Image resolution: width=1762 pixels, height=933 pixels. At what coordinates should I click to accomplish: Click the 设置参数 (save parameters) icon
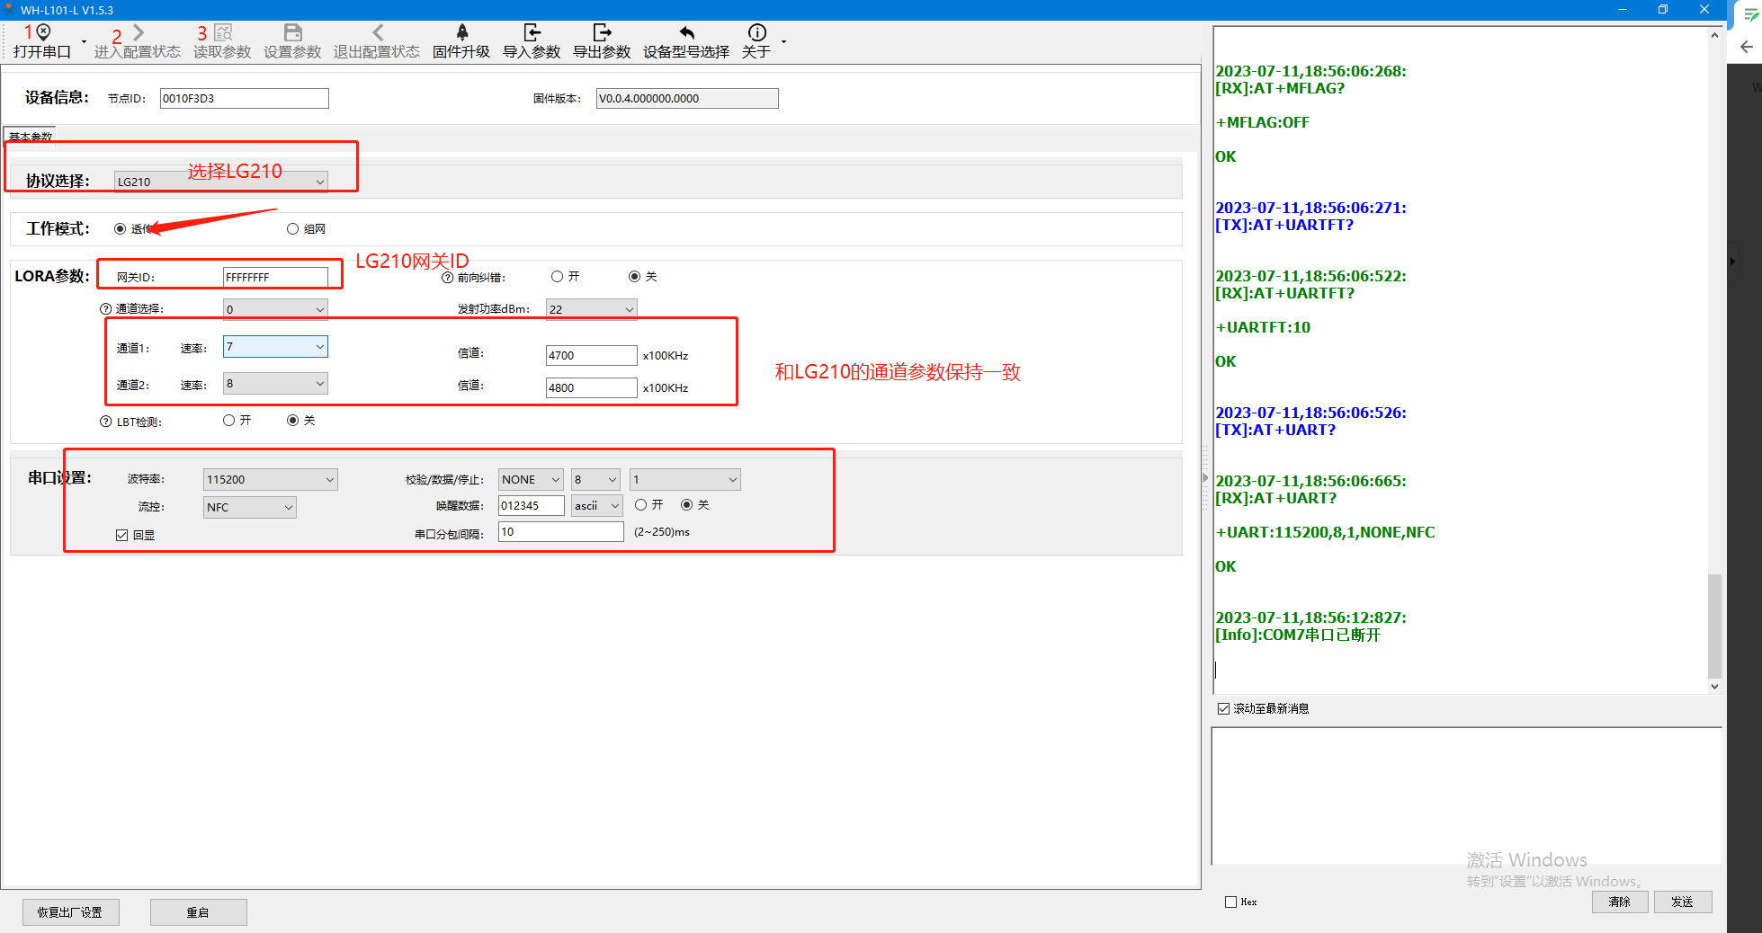click(292, 33)
